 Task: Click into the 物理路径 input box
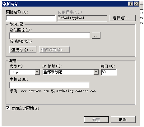click(x=50, y=36)
